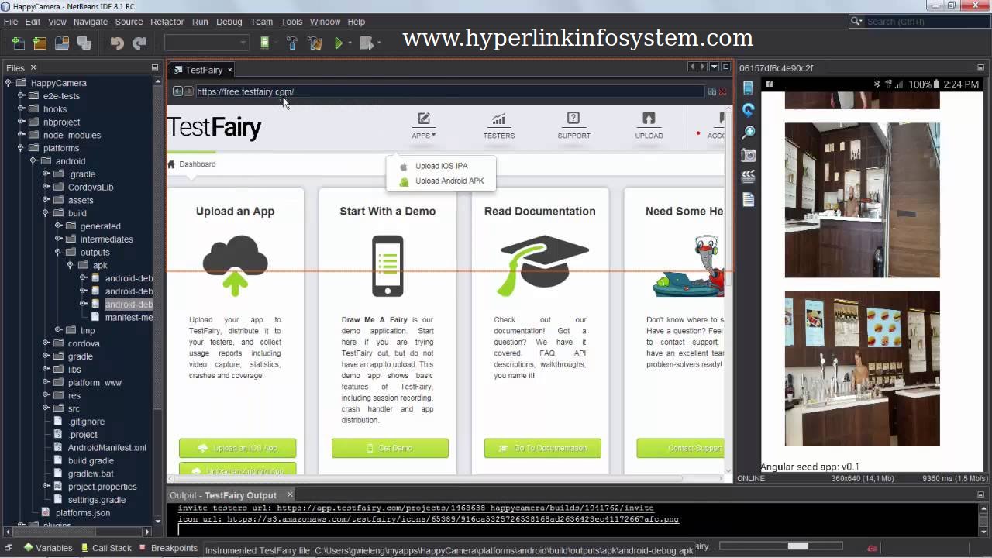Screen dimensions: 992x558
Task: Click the Go To Documentation button
Action: (x=542, y=448)
